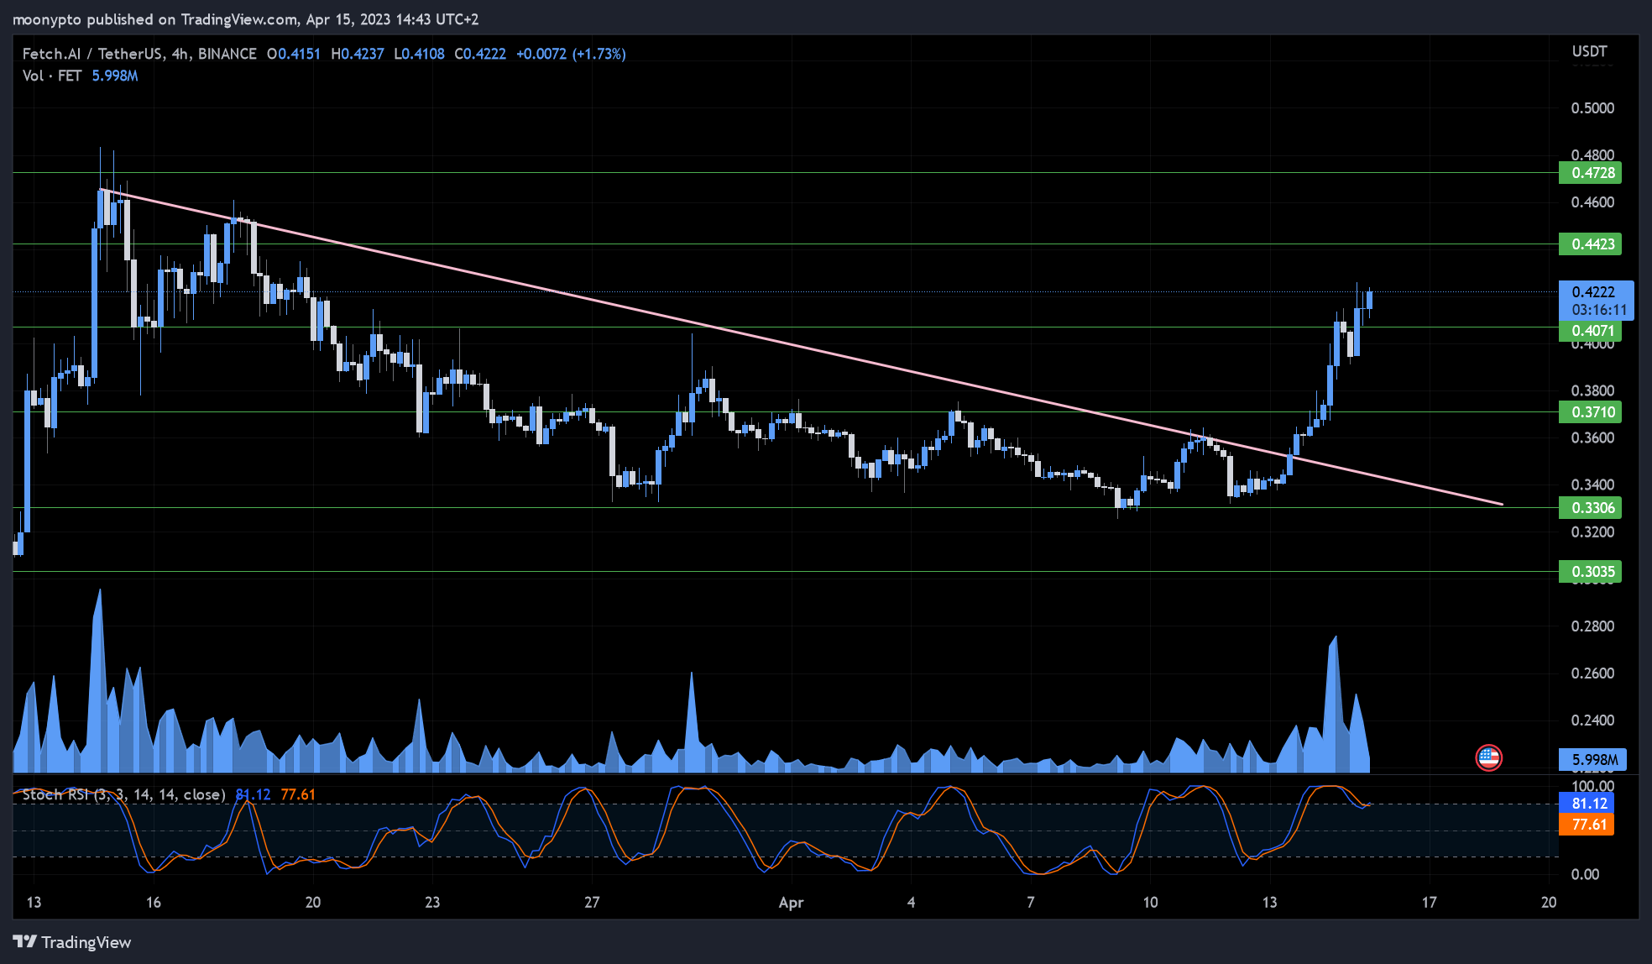Click the Stoch RSI orange value 77.61 axis label
The height and width of the screenshot is (964, 1652).
[1587, 825]
